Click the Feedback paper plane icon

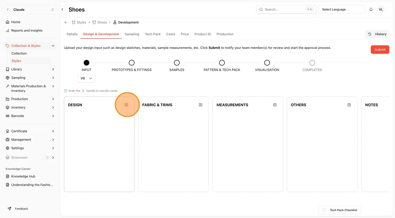pos(10,209)
